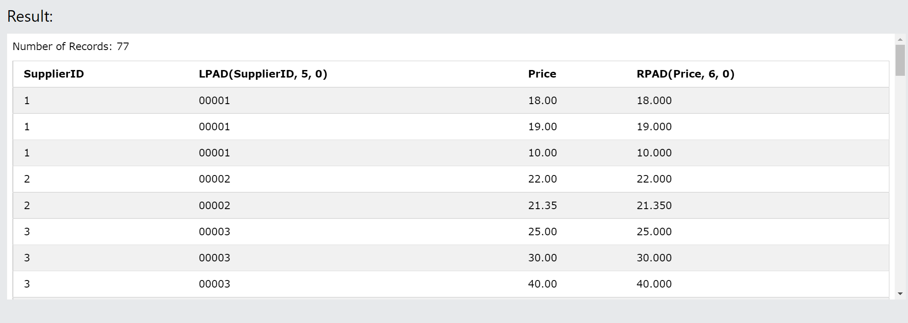Click the Price column header
The image size is (908, 323).
(x=542, y=74)
